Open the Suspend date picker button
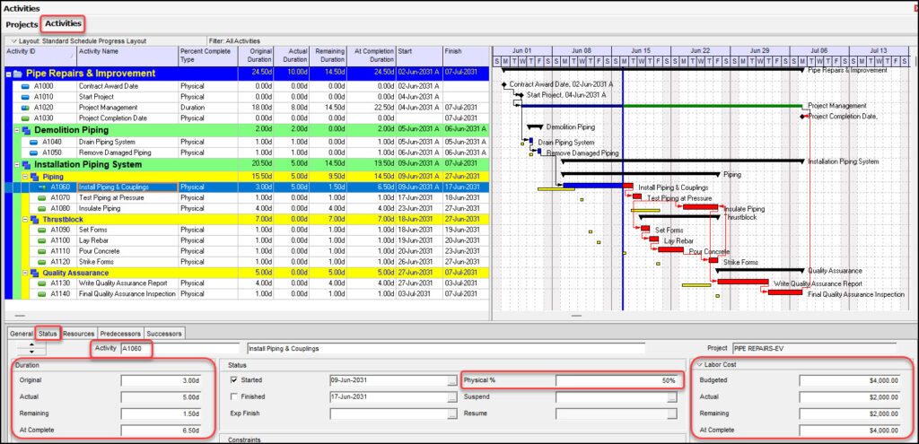919x444 pixels. point(671,397)
